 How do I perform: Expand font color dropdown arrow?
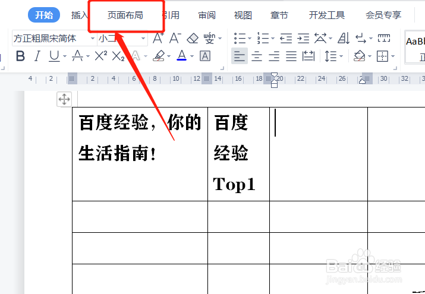click(192, 56)
